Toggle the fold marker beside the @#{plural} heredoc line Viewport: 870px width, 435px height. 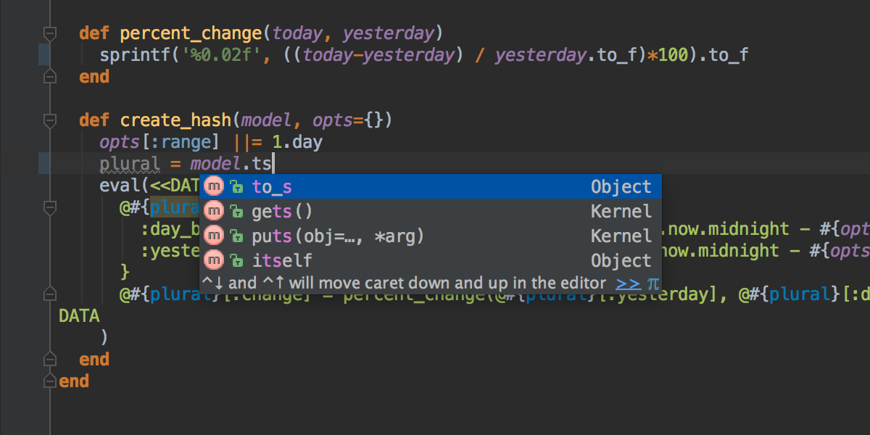[x=49, y=208]
